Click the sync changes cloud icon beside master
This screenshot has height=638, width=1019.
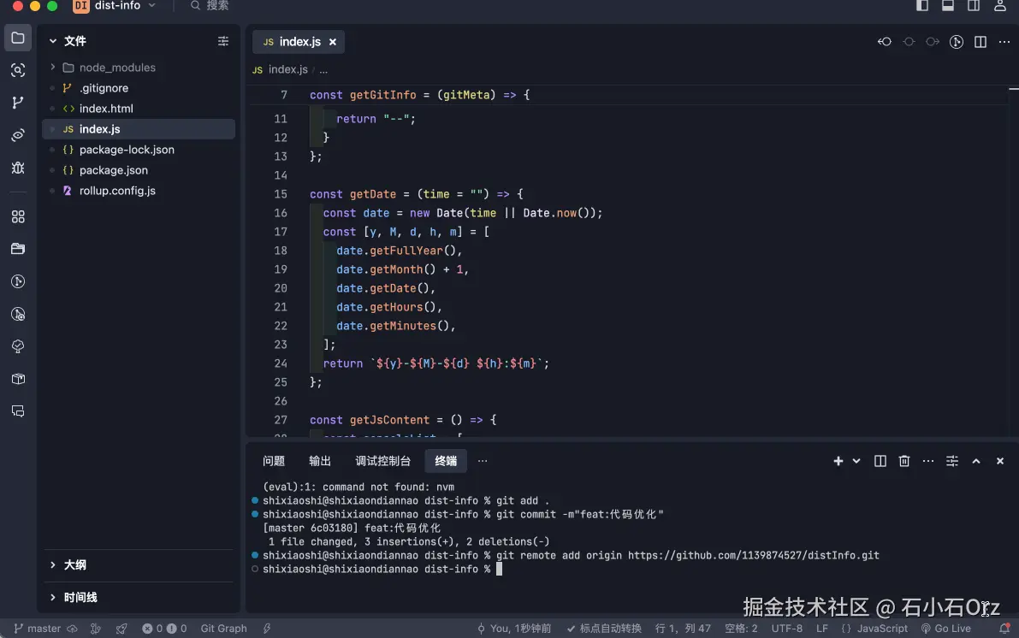(x=72, y=629)
